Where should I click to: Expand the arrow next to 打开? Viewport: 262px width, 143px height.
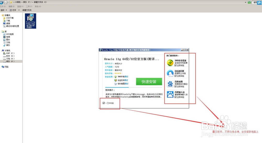[19, 10]
